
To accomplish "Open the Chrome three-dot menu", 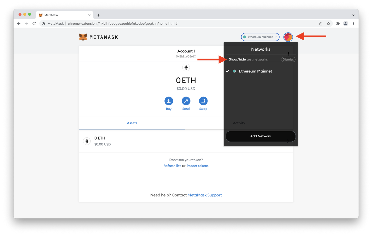I will coord(353,23).
